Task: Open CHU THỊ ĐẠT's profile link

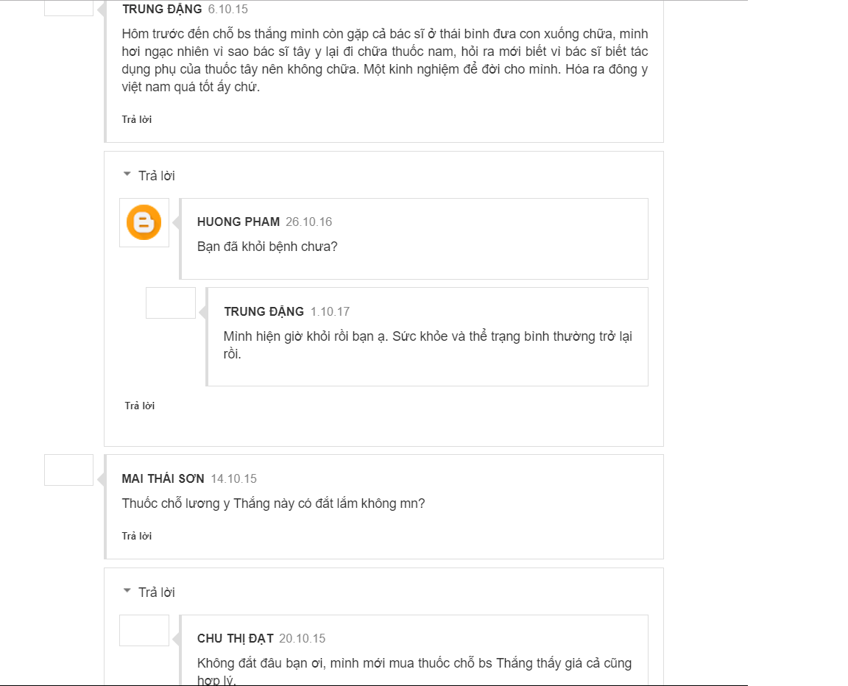Action: pos(236,638)
